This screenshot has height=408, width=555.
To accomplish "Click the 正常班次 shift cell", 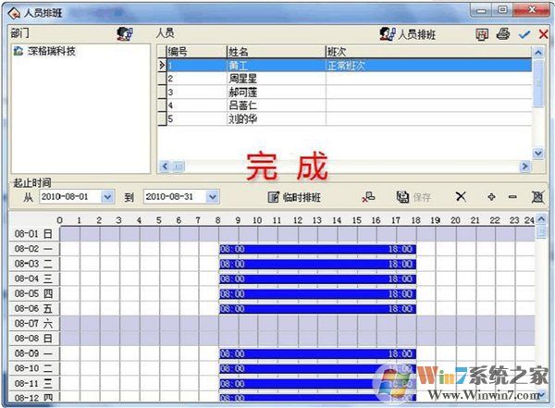I will (x=428, y=66).
